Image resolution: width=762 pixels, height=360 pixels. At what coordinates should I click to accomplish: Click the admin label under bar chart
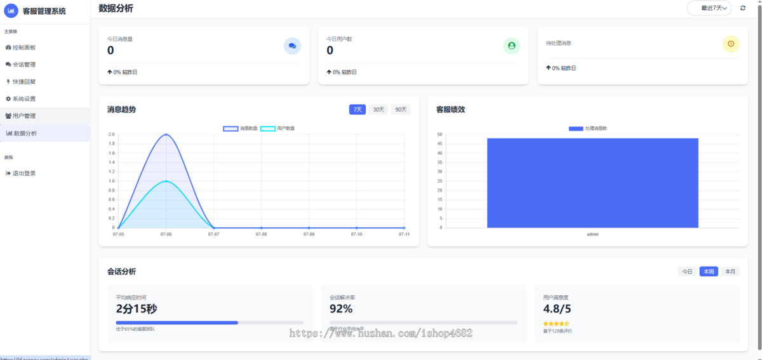pyautogui.click(x=592, y=234)
